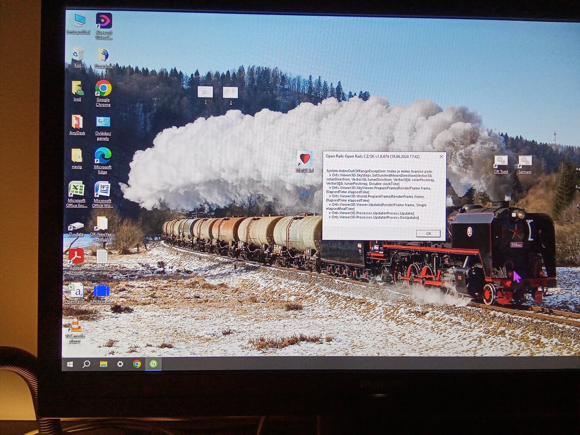The width and height of the screenshot is (580, 435).
Task: Select the APKExtract blue briefcase icon
Action: [101, 291]
